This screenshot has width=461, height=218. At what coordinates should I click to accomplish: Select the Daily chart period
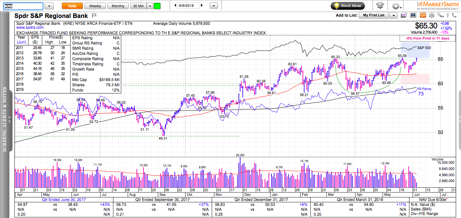point(72,6)
